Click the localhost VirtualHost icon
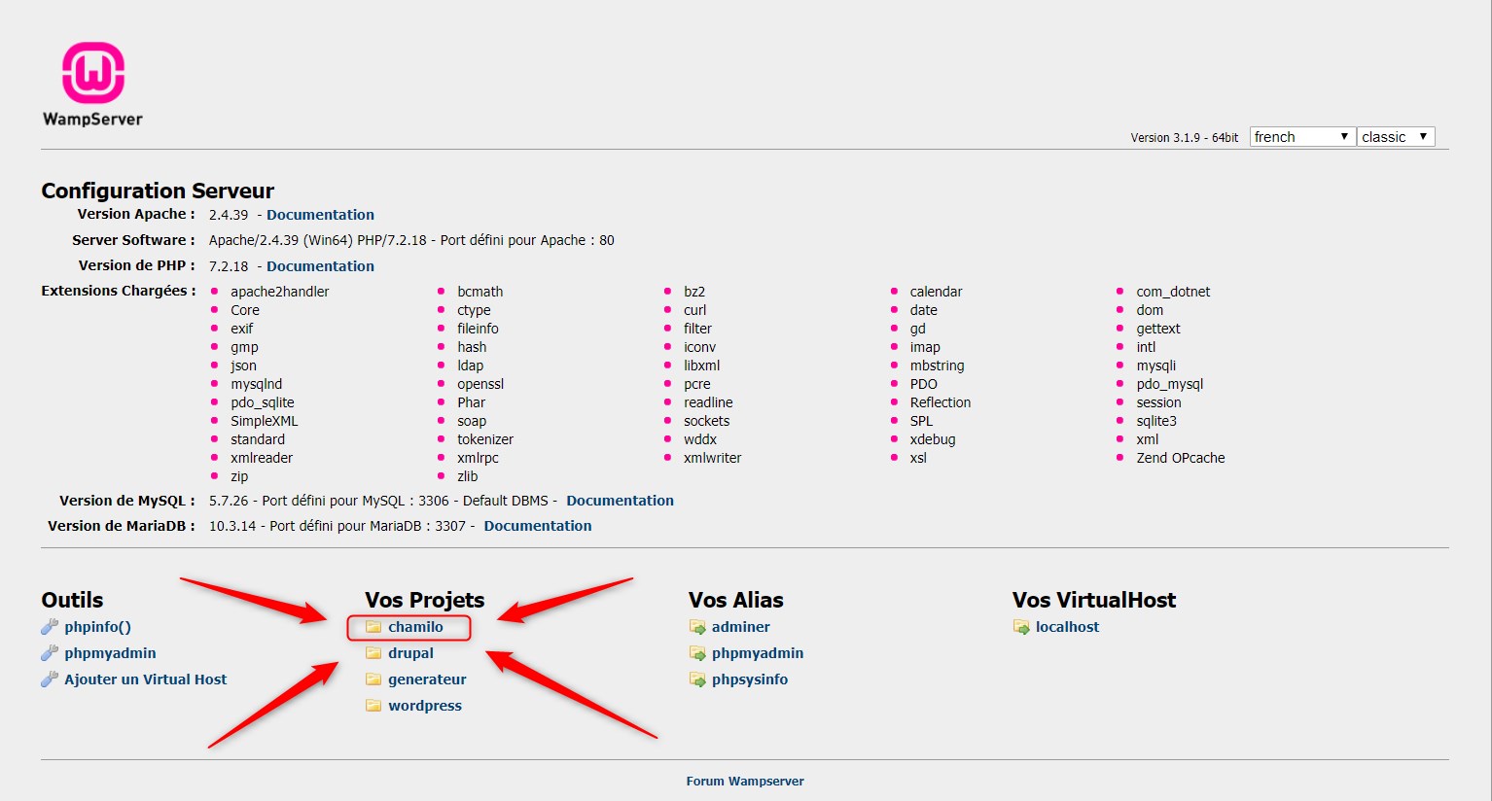This screenshot has height=801, width=1492. 1021,627
